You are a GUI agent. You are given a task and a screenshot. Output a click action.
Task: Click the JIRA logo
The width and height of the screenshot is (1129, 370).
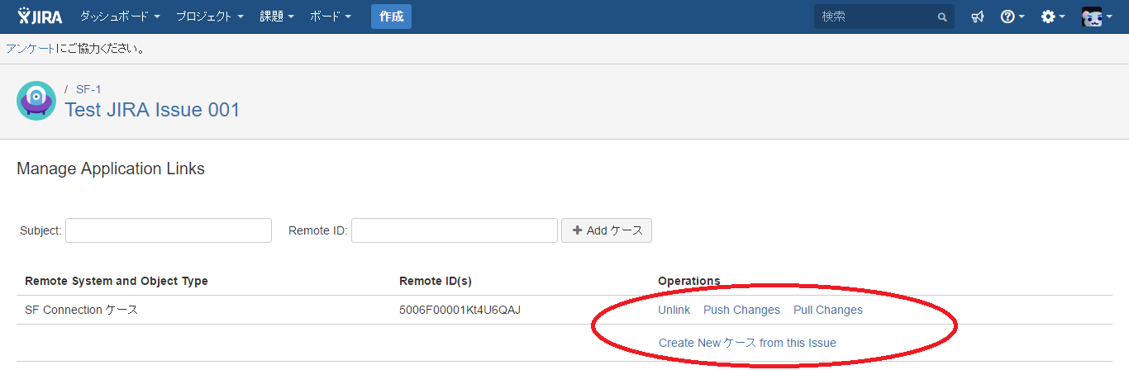click(40, 17)
